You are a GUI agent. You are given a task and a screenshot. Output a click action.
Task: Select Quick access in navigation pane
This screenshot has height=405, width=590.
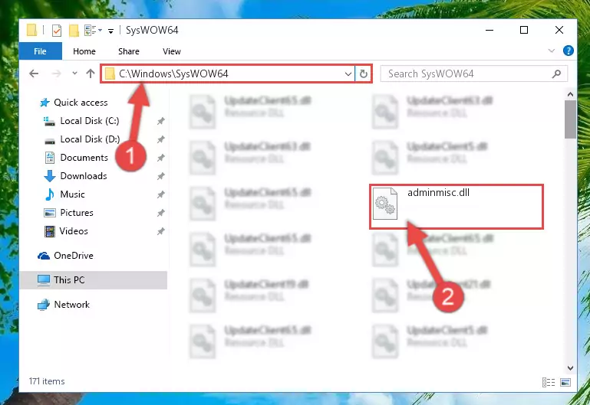point(81,103)
